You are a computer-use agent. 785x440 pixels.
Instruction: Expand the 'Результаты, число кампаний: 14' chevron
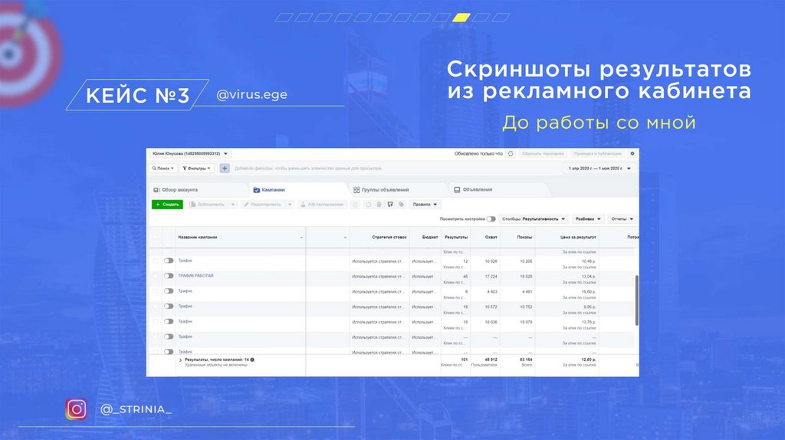tap(180, 360)
